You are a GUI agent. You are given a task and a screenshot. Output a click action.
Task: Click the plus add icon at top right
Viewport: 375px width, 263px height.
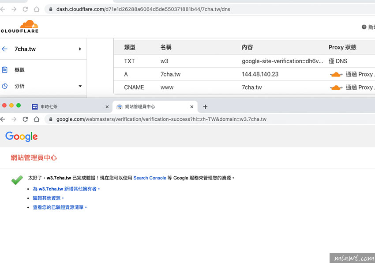364,27
